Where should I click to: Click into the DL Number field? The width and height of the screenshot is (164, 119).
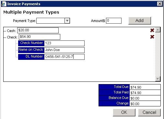click(x=64, y=57)
